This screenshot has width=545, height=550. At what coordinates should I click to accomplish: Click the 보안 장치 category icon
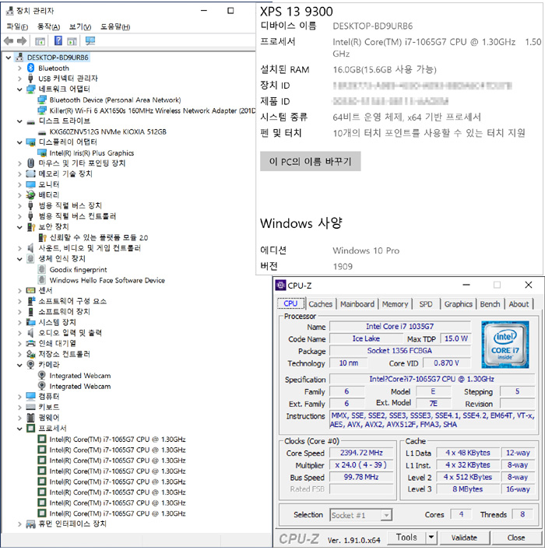[31, 227]
